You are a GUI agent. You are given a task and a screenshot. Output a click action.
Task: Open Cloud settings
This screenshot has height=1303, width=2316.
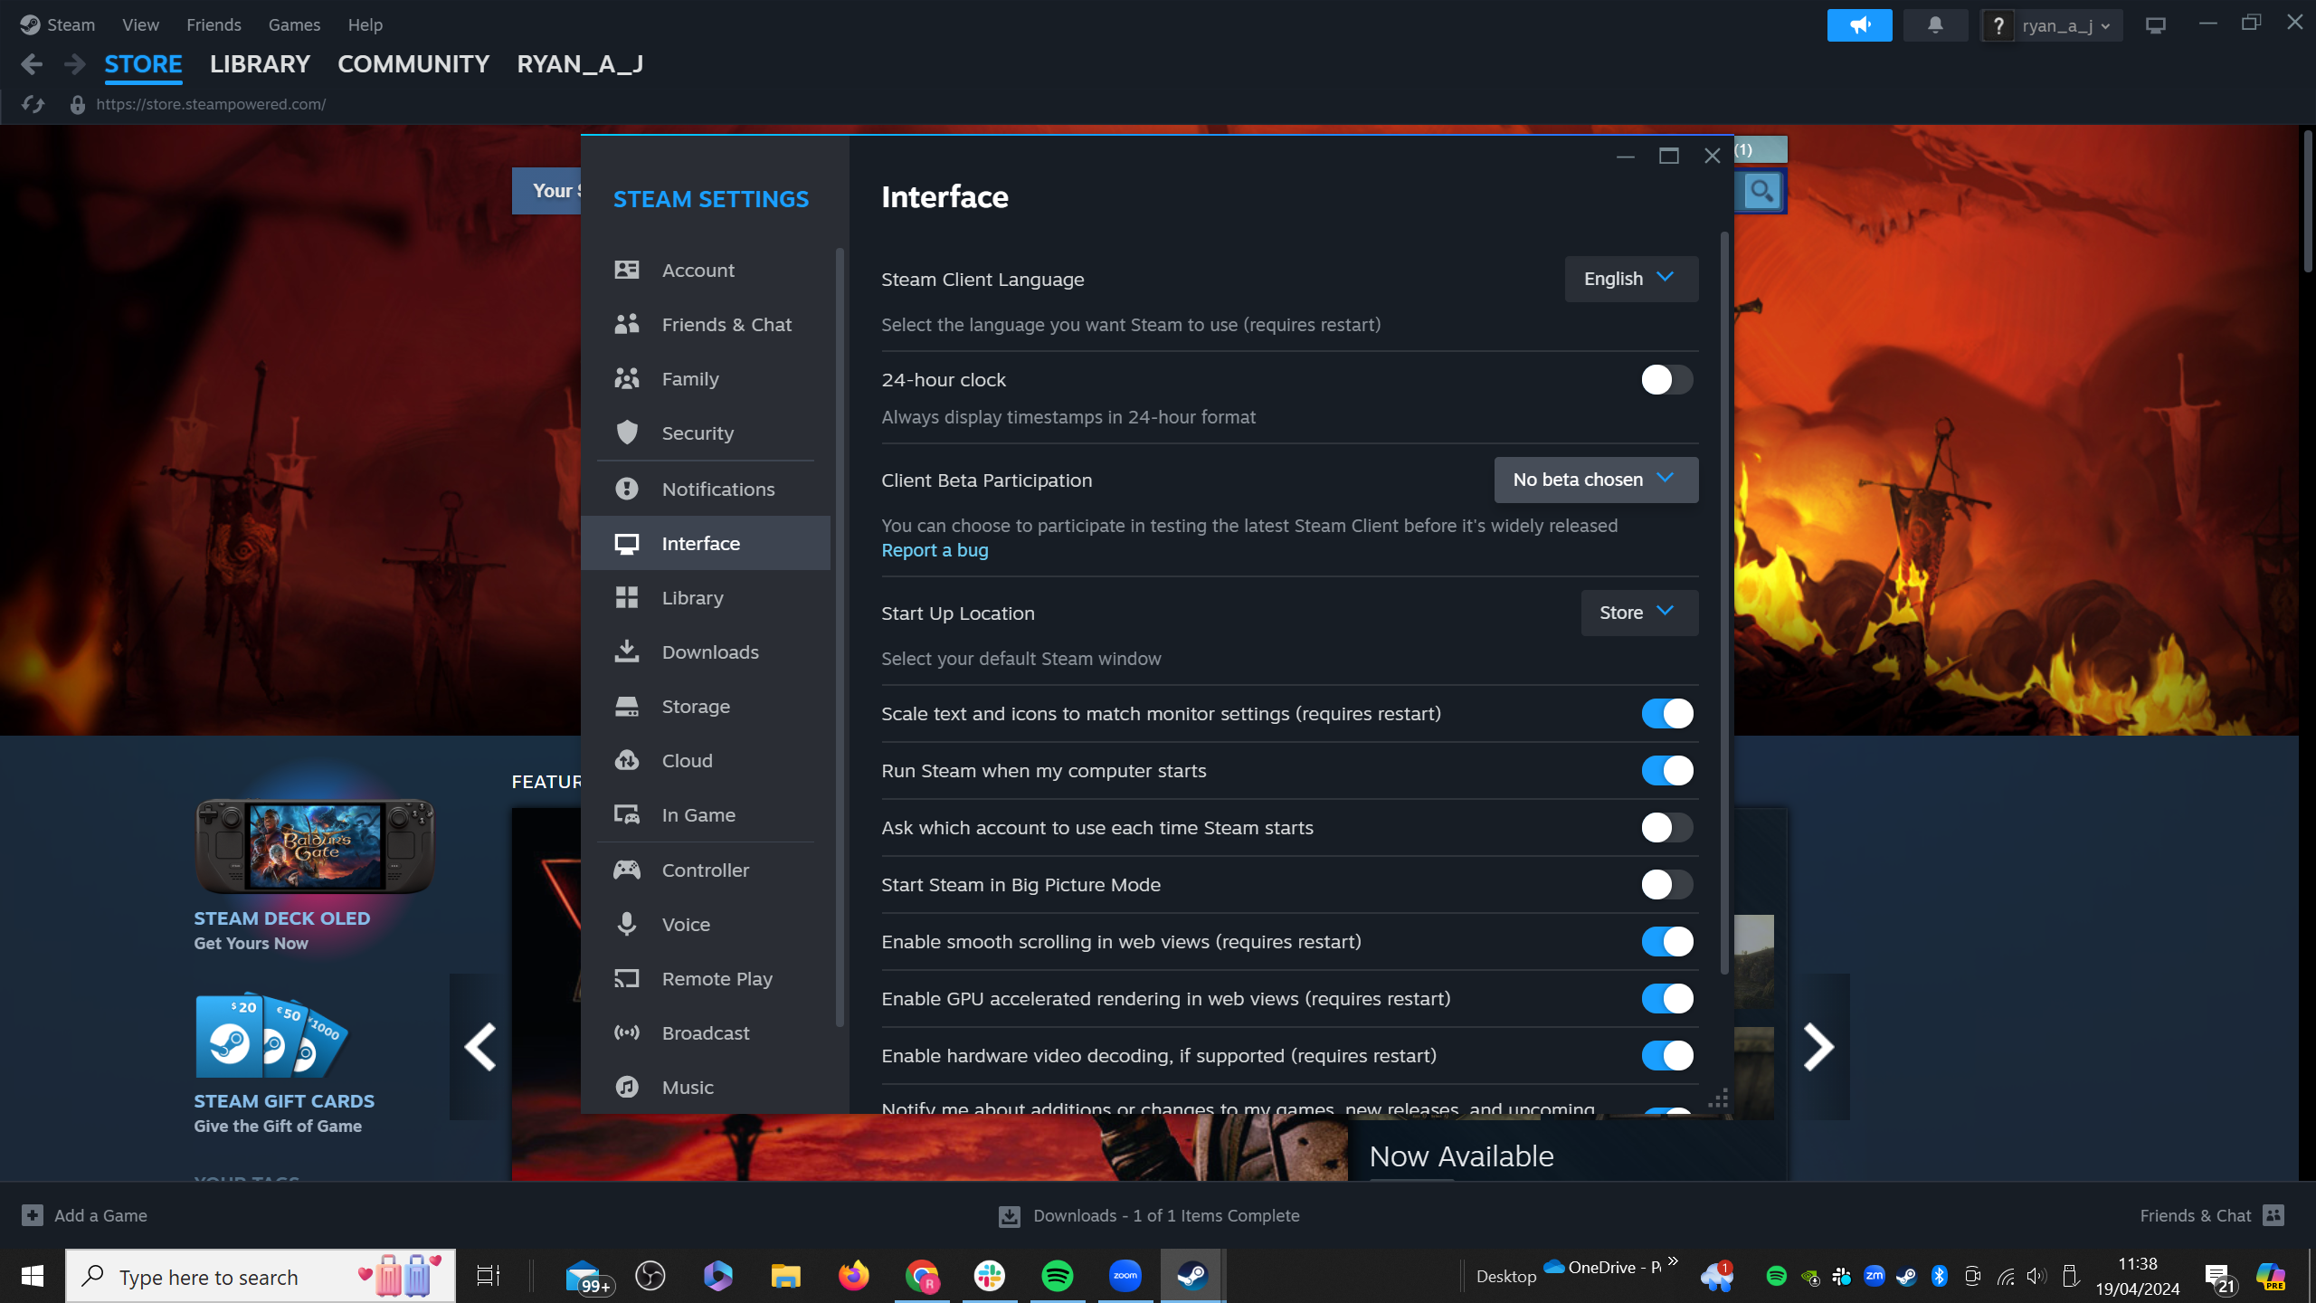click(x=706, y=760)
